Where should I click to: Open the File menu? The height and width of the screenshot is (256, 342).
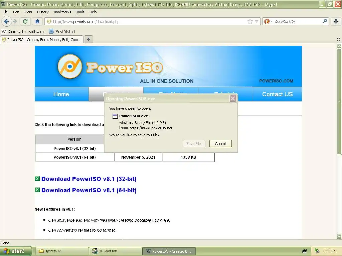pos(5,12)
